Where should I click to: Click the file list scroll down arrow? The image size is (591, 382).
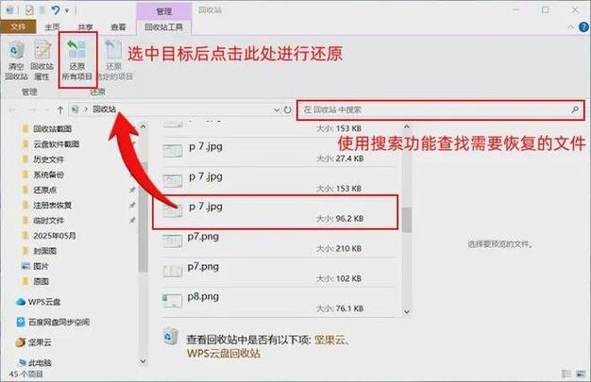[x=406, y=311]
